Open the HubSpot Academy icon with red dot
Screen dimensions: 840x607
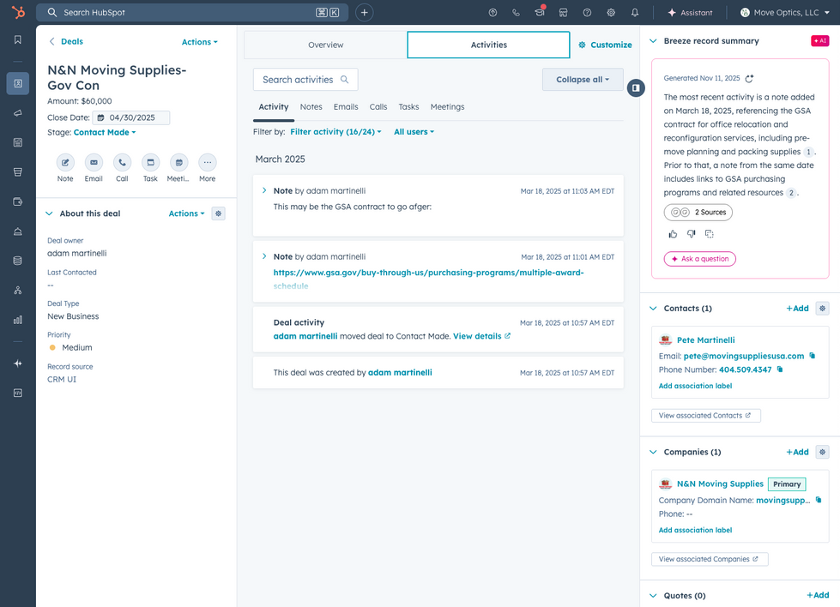[x=540, y=12]
